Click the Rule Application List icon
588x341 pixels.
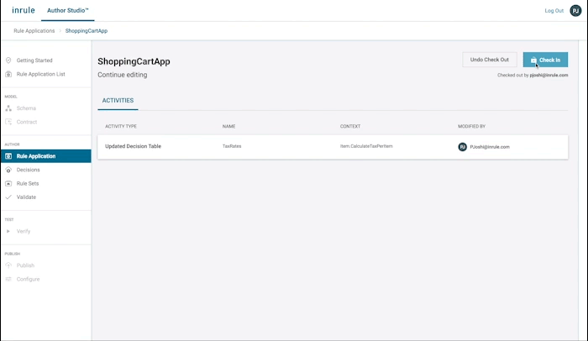click(8, 74)
